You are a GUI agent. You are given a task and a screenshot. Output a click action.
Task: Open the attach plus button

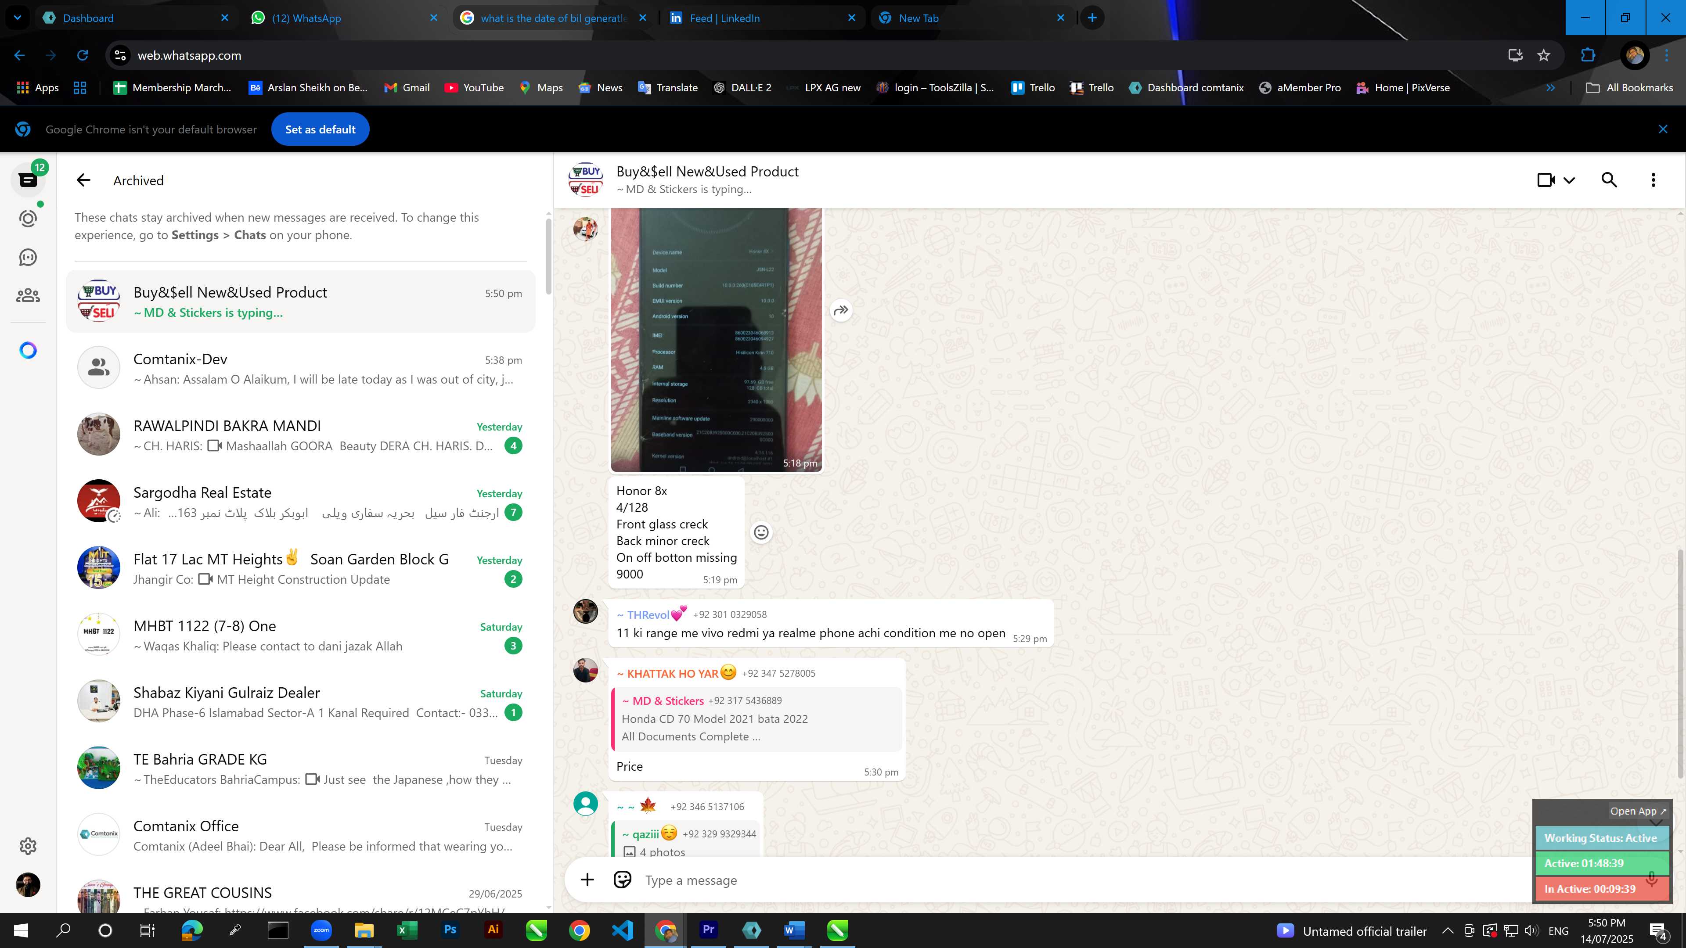coord(587,880)
